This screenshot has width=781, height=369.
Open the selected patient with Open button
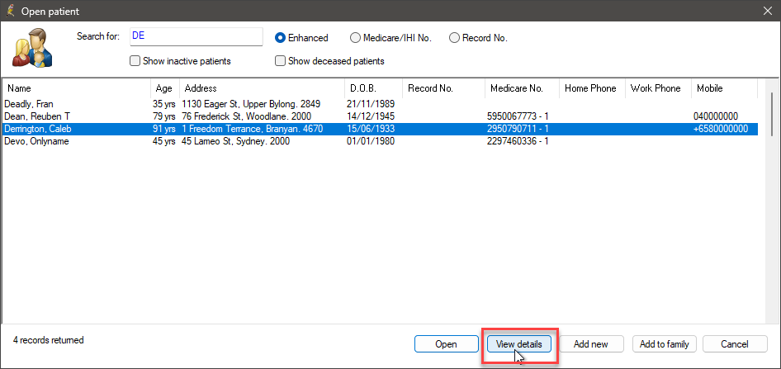[x=446, y=344]
